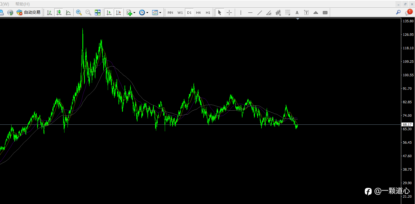Viewport: 415px width, 204px height.
Task: Click the 109.25 price scale value
Action: click(x=408, y=61)
